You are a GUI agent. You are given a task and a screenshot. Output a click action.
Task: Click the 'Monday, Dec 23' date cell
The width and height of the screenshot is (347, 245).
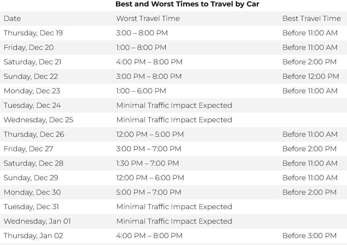(x=32, y=91)
